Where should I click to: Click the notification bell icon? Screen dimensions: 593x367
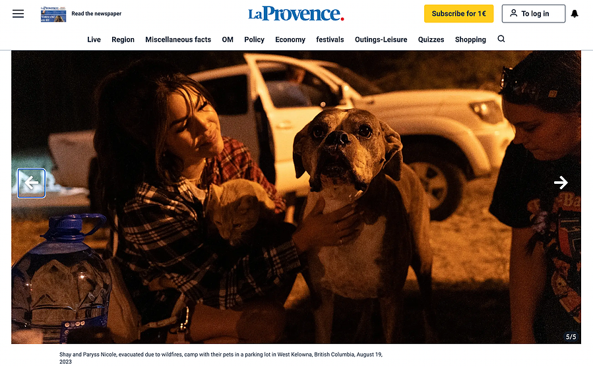tap(575, 14)
